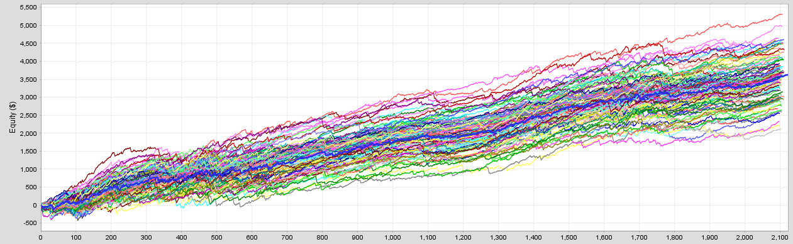This screenshot has width=793, height=244.
Task: Click the 1,500 tick on horizontal axis
Action: tap(568, 238)
